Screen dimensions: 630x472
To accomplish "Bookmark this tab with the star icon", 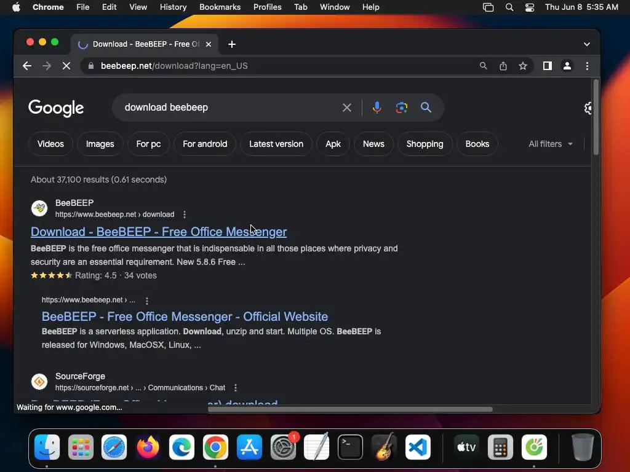I will pyautogui.click(x=523, y=66).
